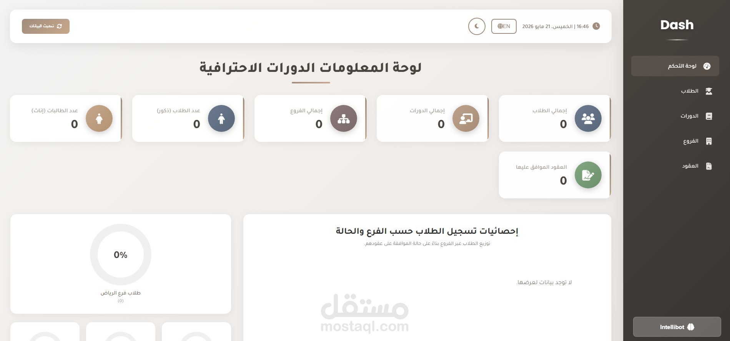Switch language with the EN button

pos(504,26)
